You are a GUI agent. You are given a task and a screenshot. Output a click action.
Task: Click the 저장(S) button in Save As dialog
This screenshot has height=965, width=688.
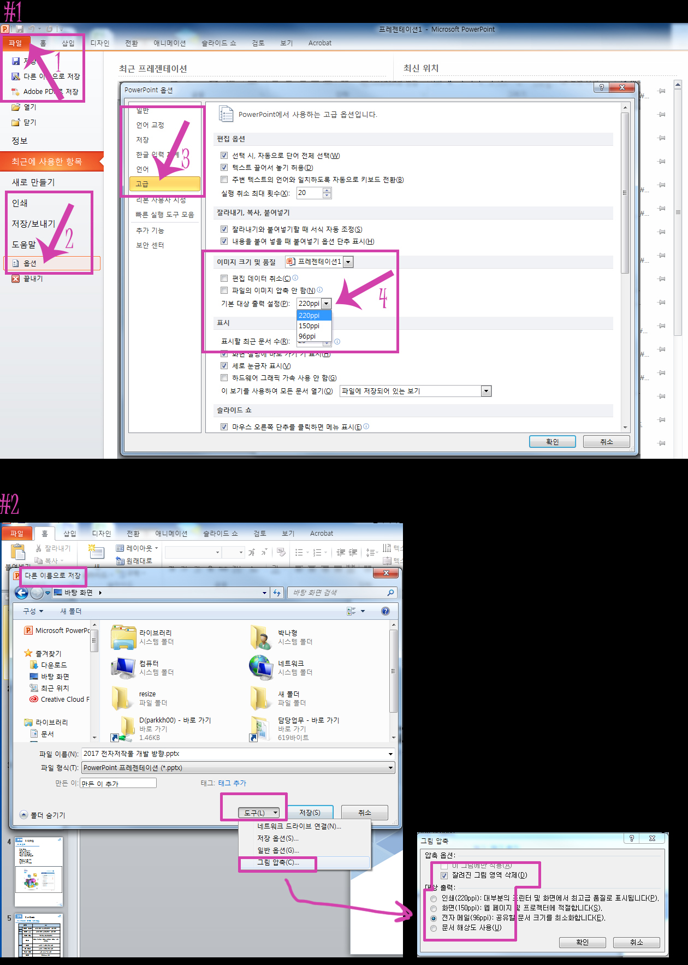tap(310, 813)
